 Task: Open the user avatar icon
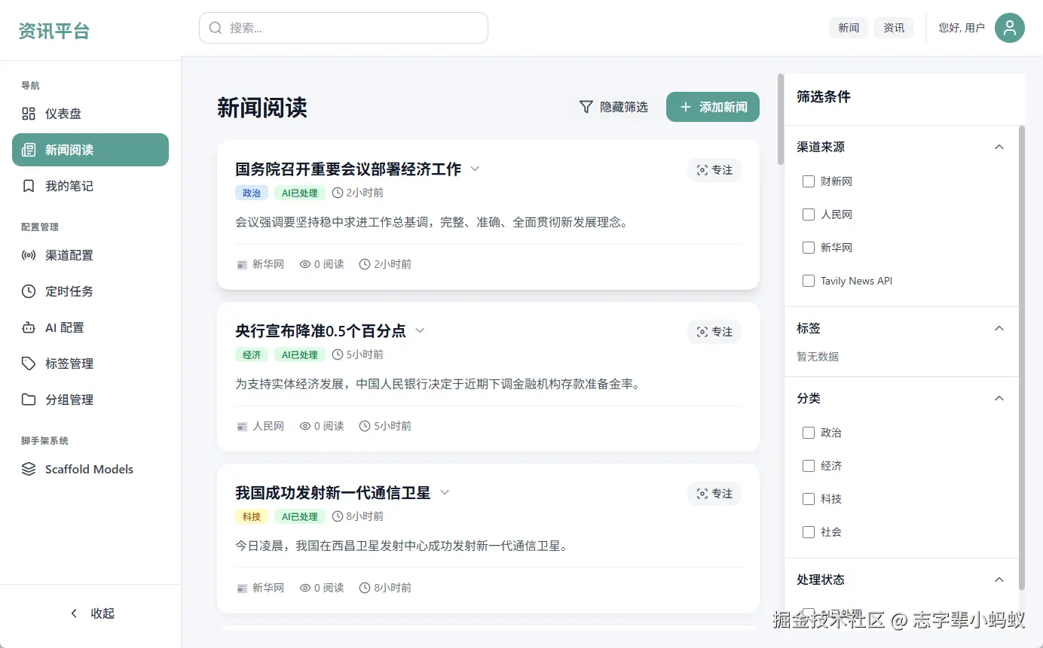1010,28
